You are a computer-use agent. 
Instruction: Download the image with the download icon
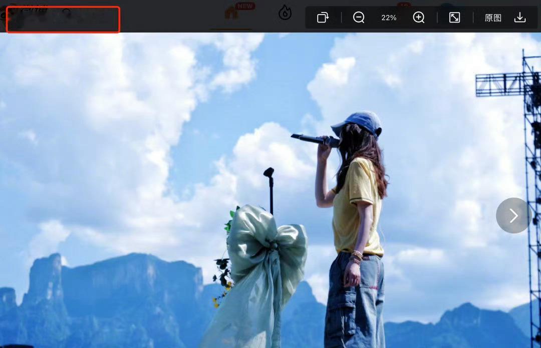tap(519, 17)
